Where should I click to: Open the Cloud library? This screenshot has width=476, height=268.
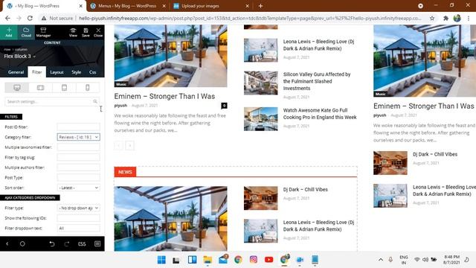tap(26, 32)
